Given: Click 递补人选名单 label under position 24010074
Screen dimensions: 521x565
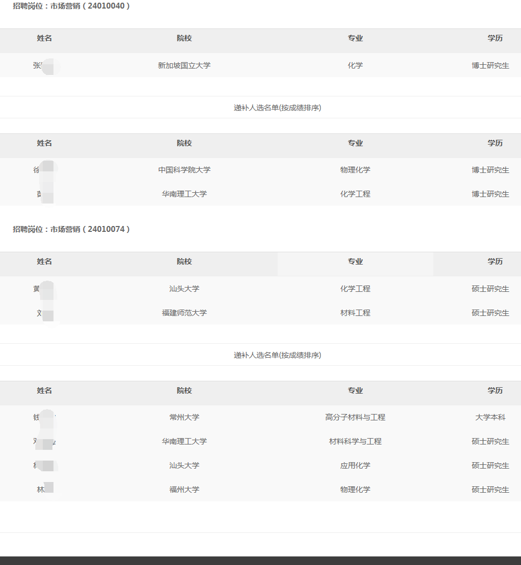Looking at the screenshot, I should click(277, 355).
